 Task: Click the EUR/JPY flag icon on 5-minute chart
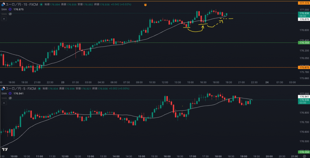[x=3, y=89]
